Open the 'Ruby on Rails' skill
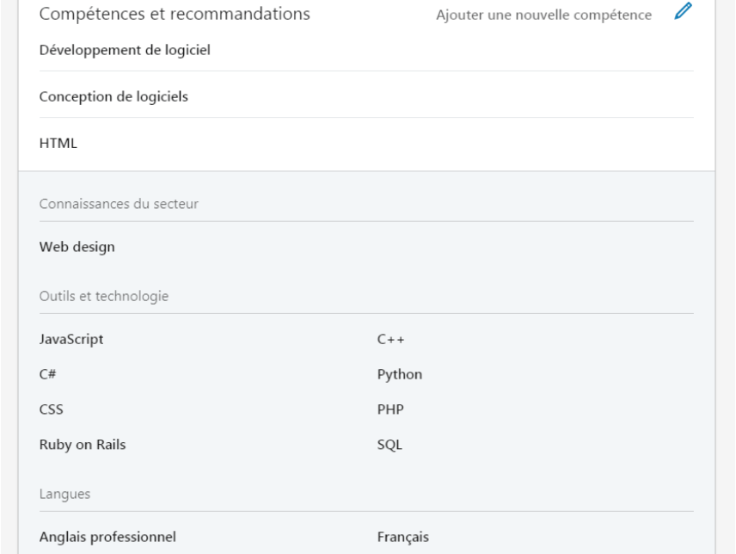736x554 pixels. (x=83, y=445)
